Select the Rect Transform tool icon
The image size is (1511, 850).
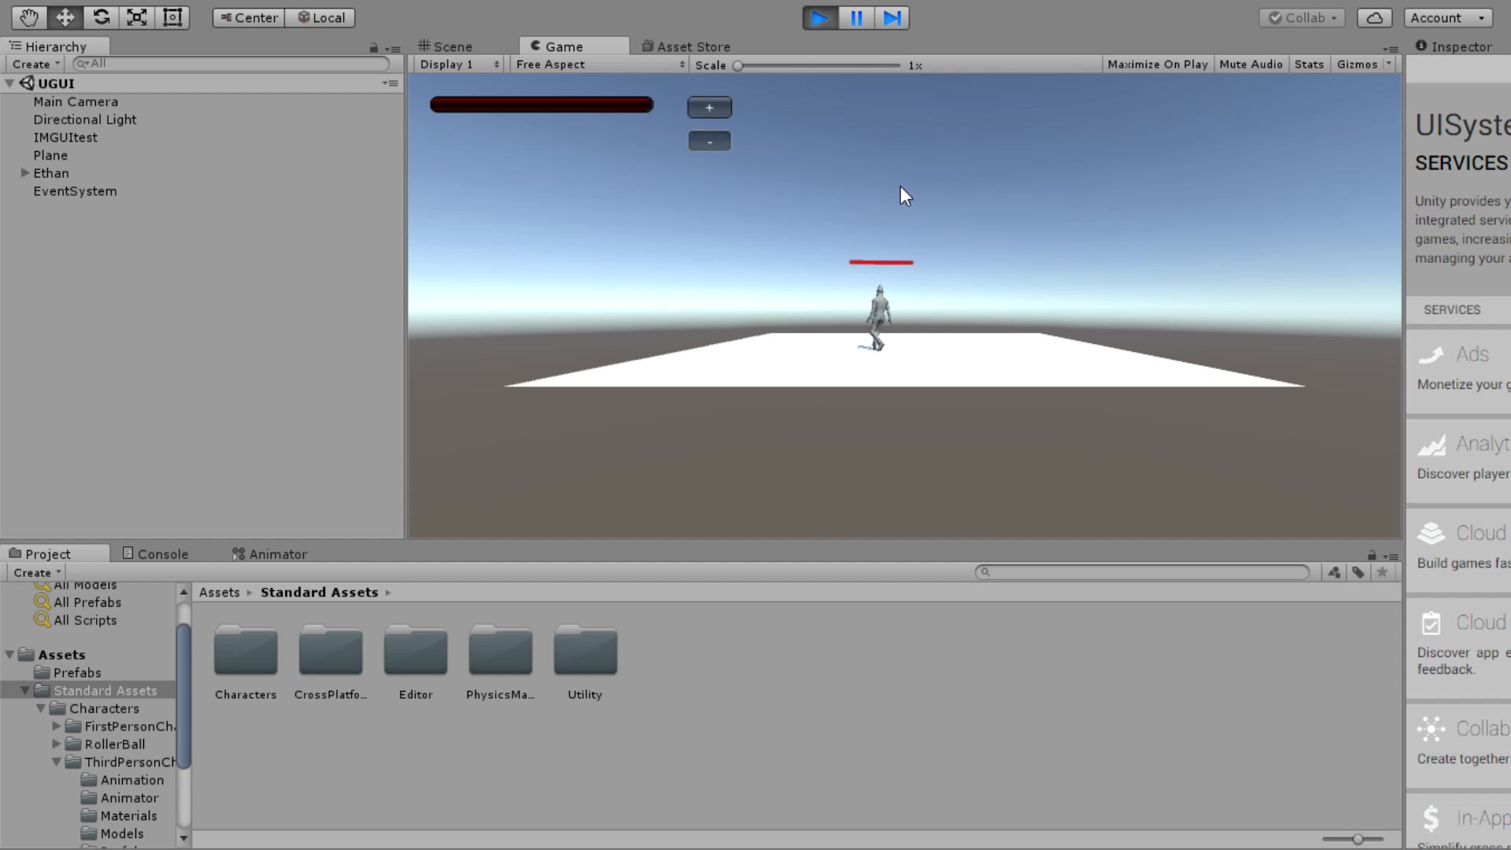pos(172,17)
